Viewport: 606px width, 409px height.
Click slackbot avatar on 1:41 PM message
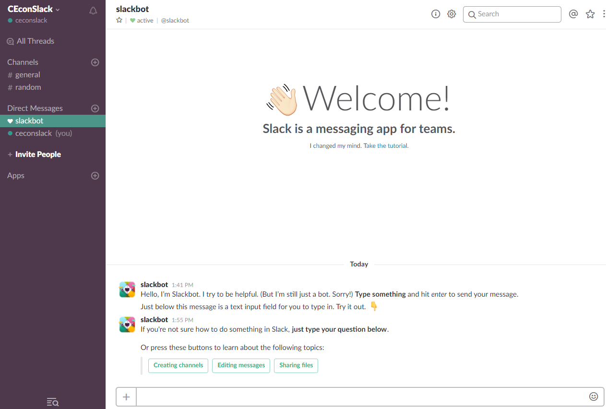127,289
